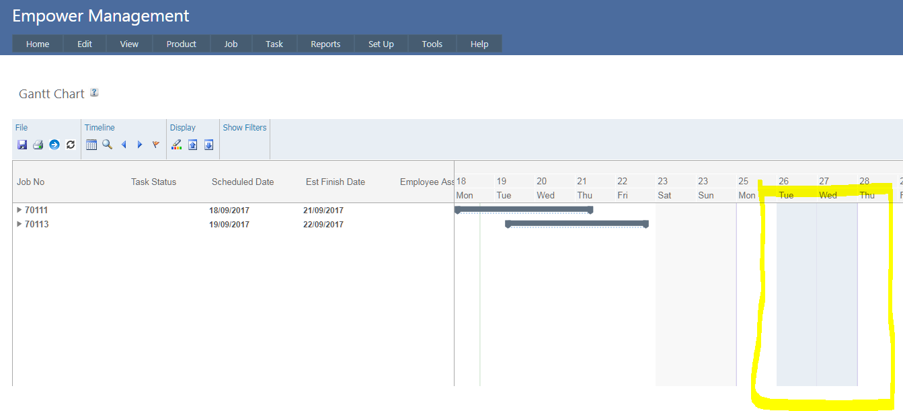Click the Display up-arrow icon

[x=193, y=145]
